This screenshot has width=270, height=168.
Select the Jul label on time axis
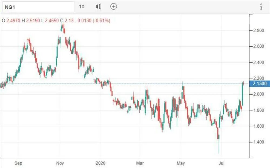coord(221,163)
